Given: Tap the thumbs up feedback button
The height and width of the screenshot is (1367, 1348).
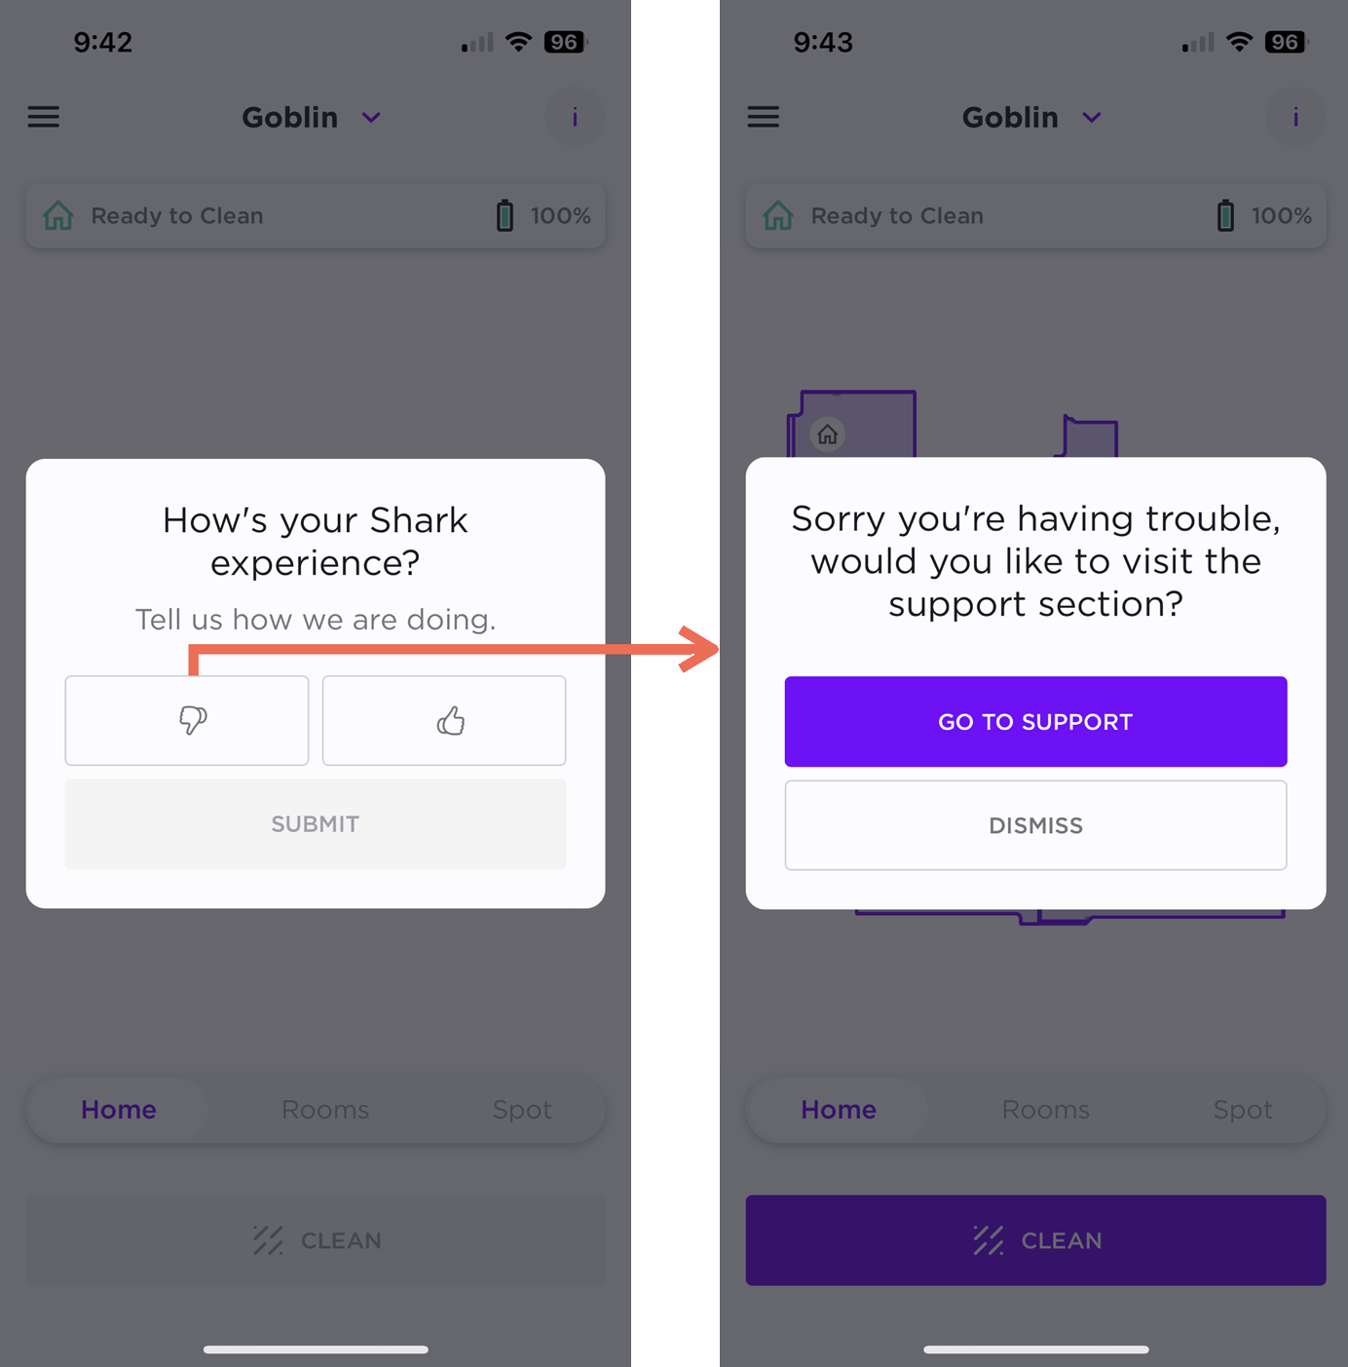Looking at the screenshot, I should tap(444, 721).
